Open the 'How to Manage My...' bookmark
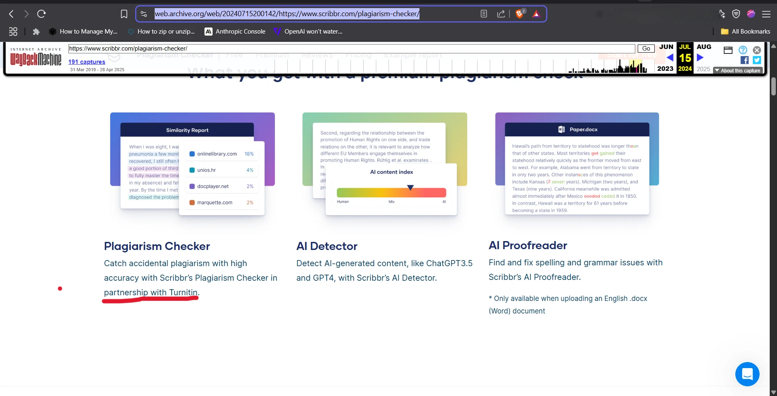 click(x=83, y=32)
